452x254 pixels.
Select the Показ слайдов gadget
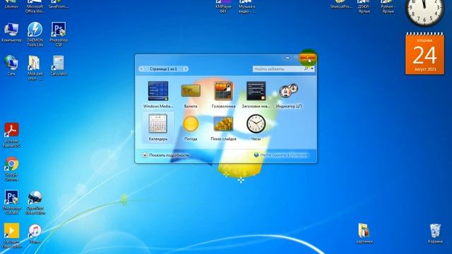click(223, 128)
